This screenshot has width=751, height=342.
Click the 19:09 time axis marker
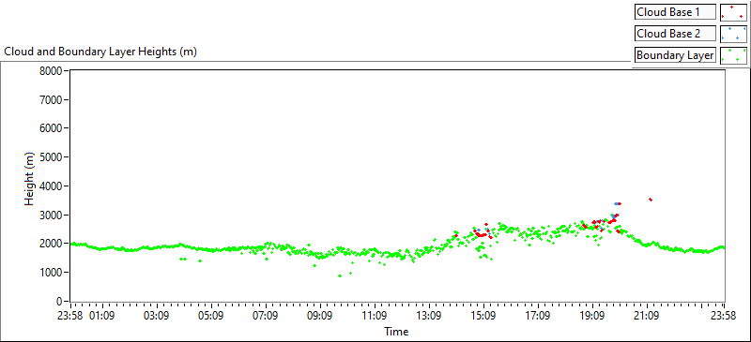tap(592, 316)
